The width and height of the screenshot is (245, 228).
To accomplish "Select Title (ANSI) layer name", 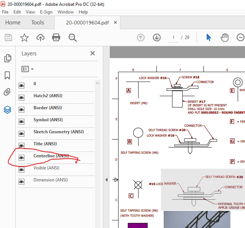I will point(45,144).
